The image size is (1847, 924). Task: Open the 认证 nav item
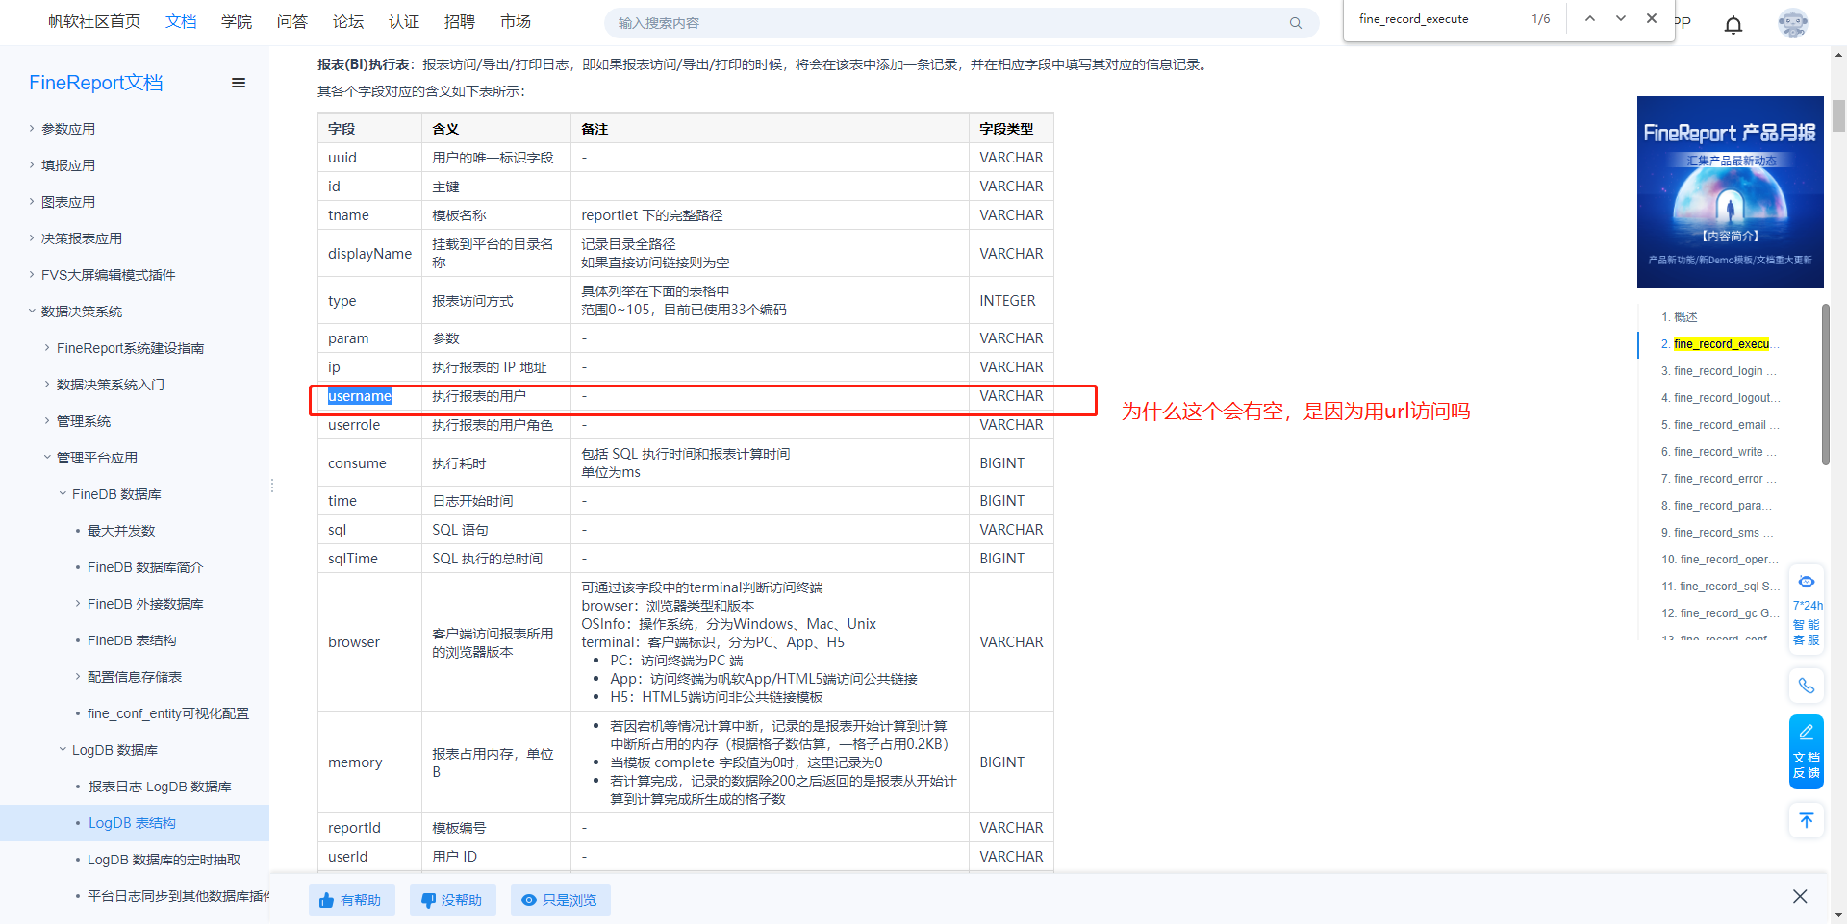(404, 21)
